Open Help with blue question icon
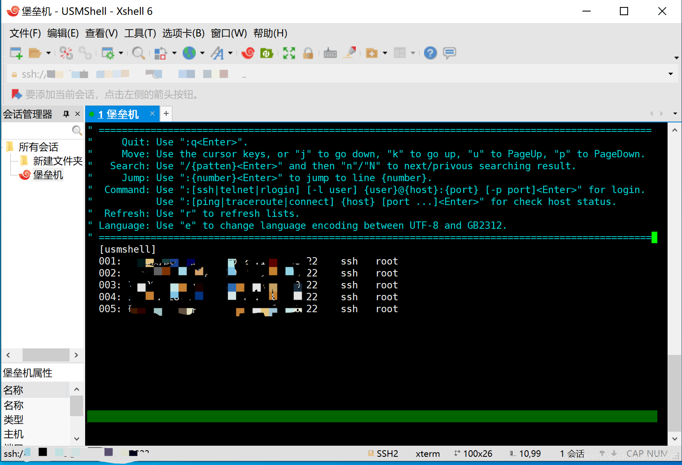 pos(430,53)
